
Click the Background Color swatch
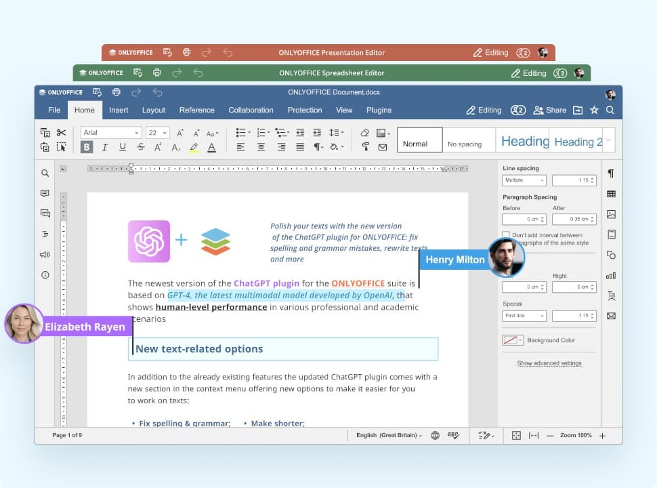(x=510, y=340)
